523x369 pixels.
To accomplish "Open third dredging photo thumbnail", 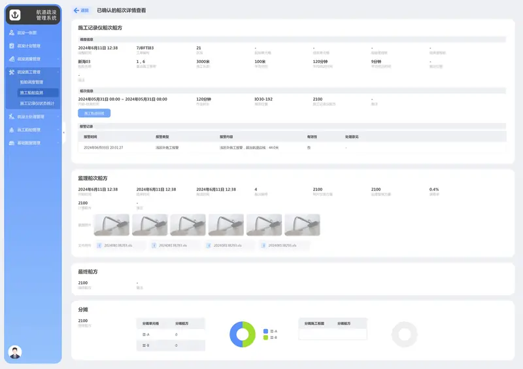I will tap(188, 225).
